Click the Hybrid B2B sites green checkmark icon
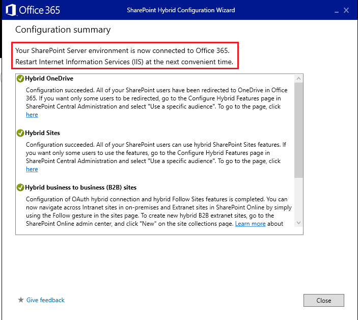 pyautogui.click(x=20, y=188)
